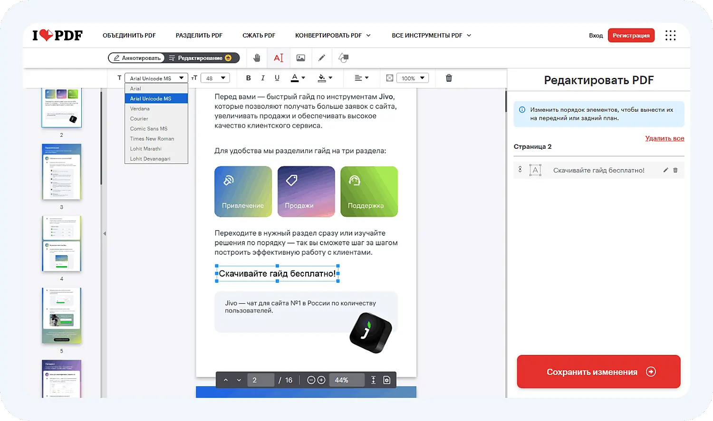Open page 3 thumbnail
The width and height of the screenshot is (713, 421).
[x=62, y=172]
